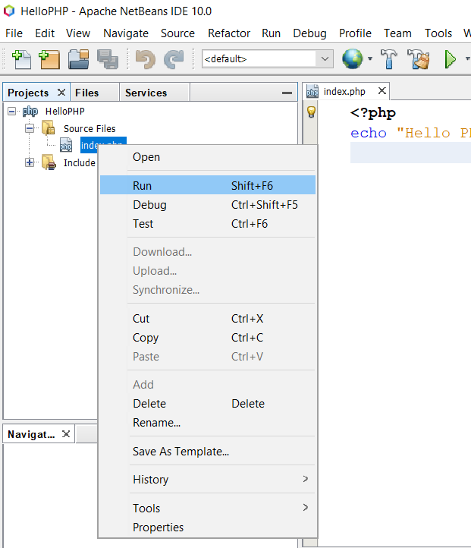Choose Delete in the context menu
This screenshot has height=548, width=471.
coord(208,403)
